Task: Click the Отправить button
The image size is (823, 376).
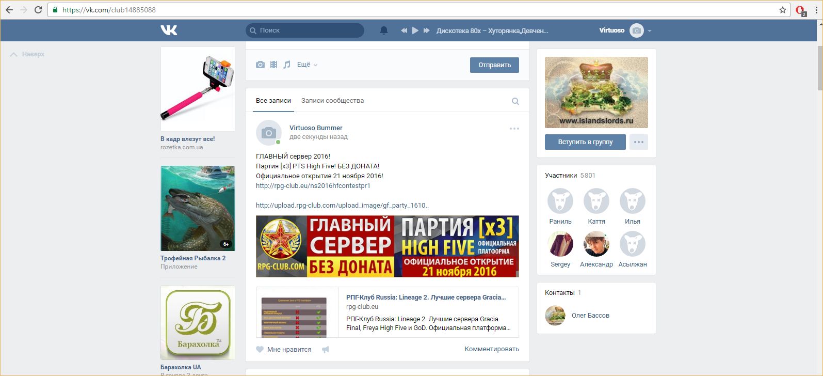Action: 494,65
